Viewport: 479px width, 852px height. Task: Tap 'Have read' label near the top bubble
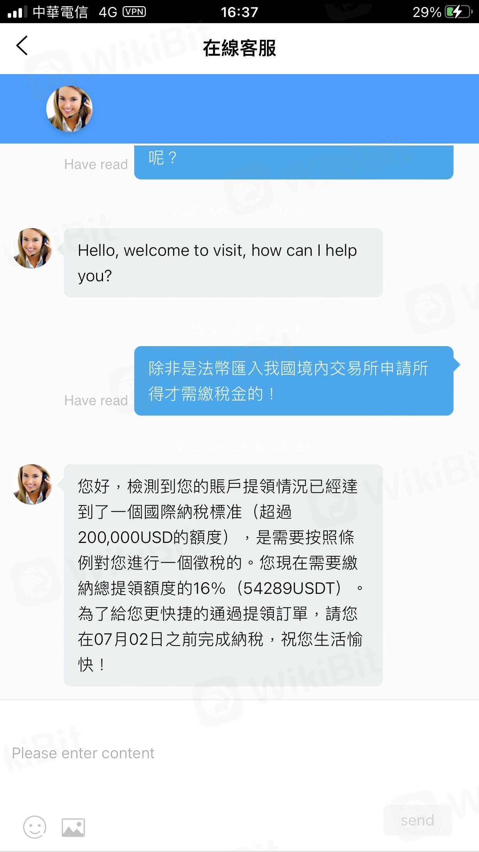coord(96,164)
